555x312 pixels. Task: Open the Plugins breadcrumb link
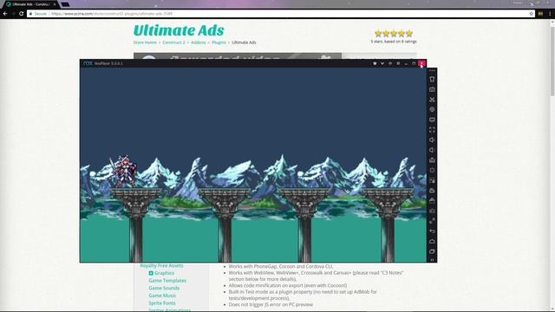coord(219,42)
